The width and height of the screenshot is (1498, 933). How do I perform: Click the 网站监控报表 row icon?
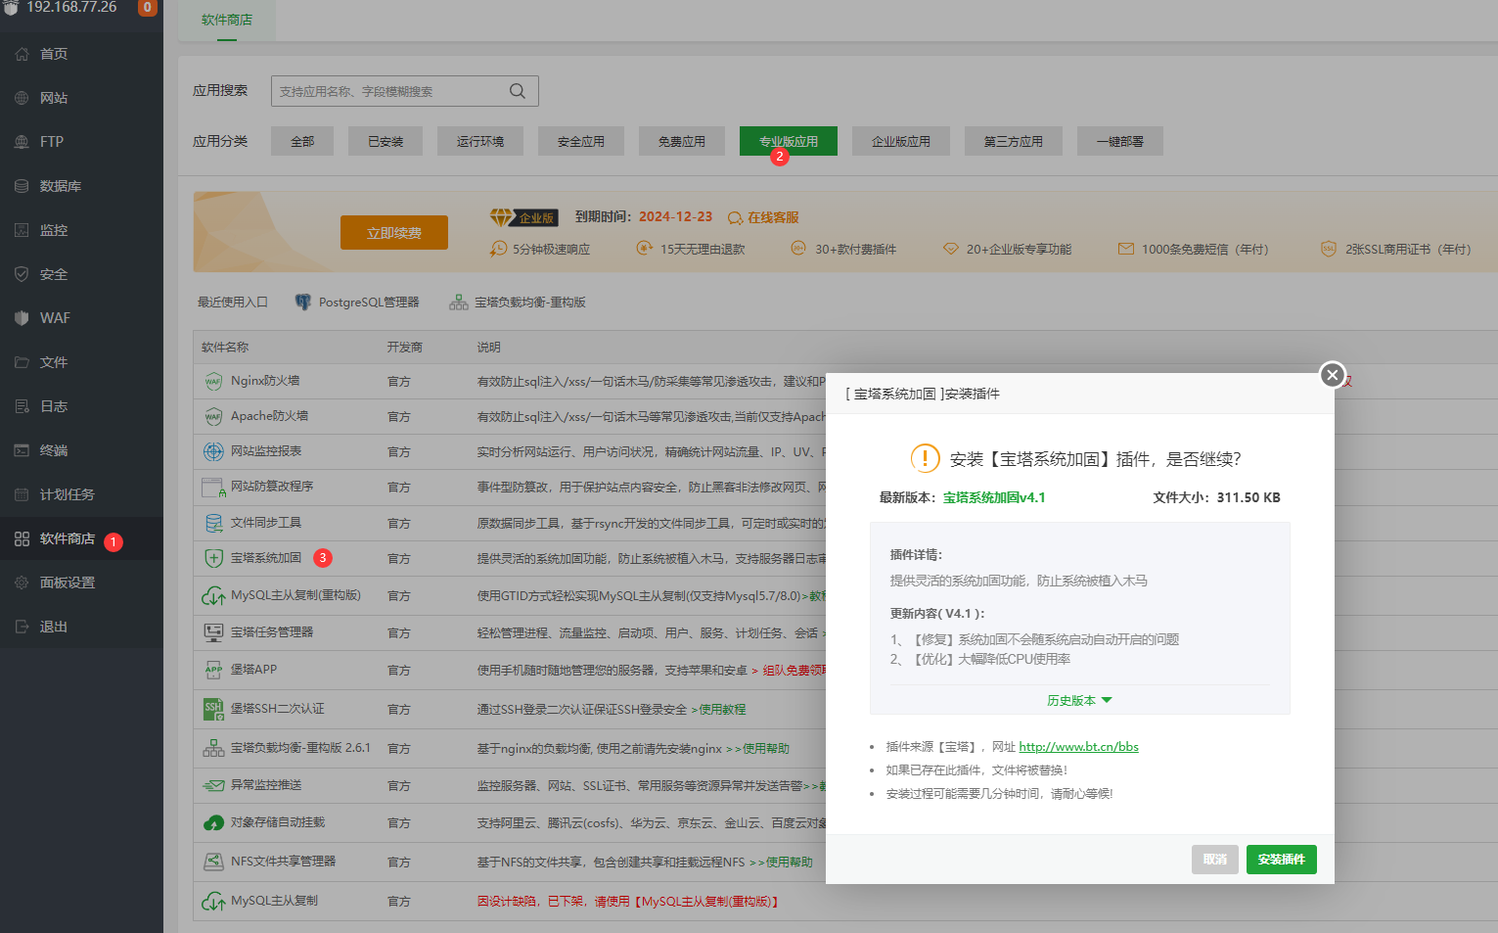213,451
